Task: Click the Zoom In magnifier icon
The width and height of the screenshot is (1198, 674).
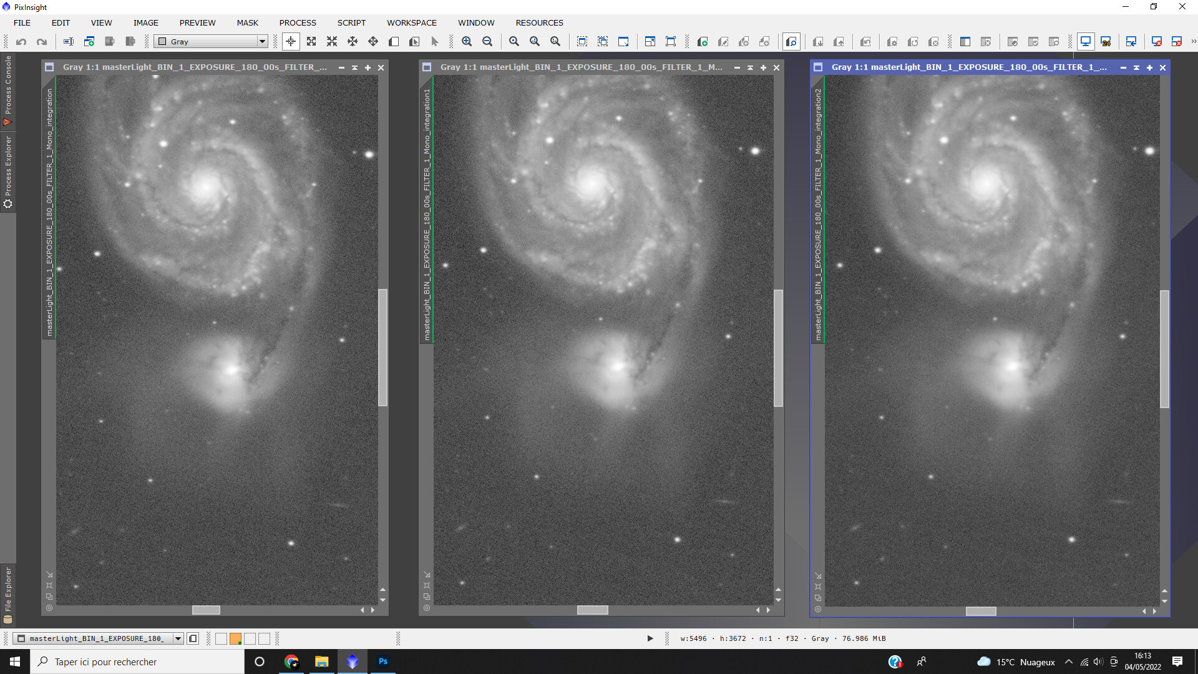Action: coord(467,42)
